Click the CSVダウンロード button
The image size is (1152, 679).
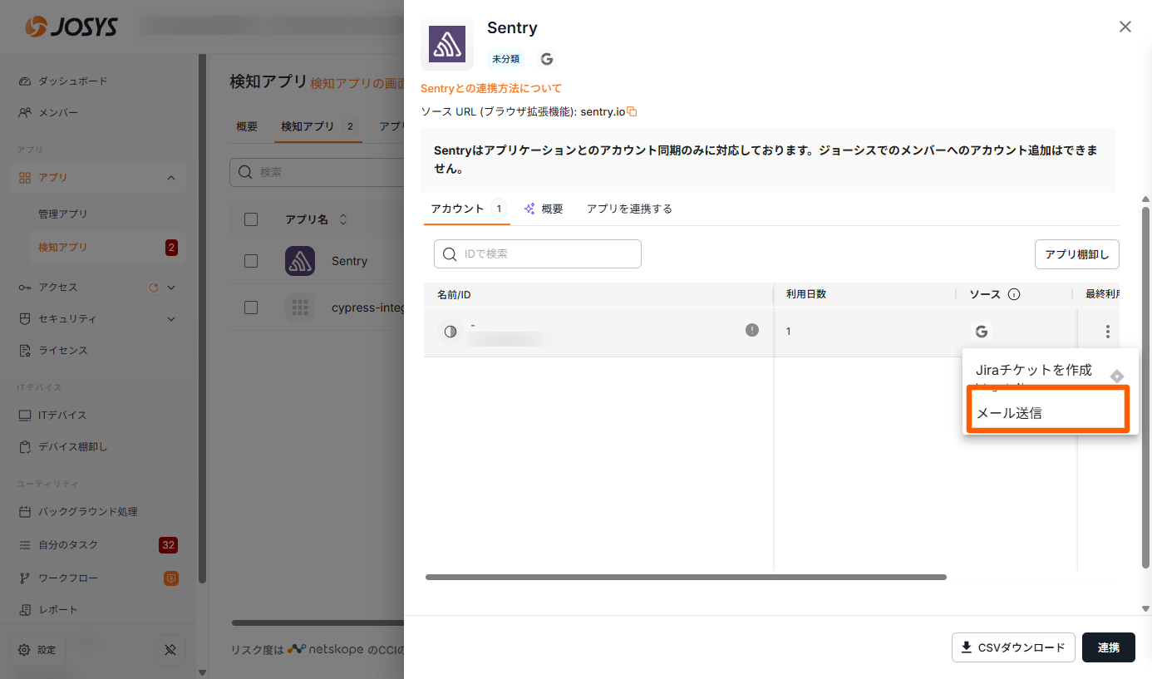click(1013, 647)
